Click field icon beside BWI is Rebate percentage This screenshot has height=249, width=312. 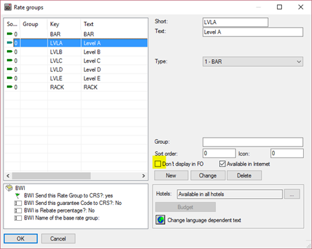(x=18, y=210)
